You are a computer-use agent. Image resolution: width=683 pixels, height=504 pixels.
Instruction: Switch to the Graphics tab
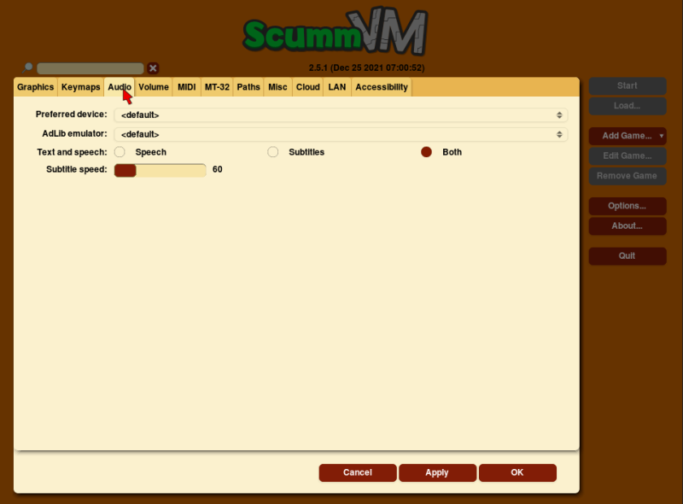point(35,87)
